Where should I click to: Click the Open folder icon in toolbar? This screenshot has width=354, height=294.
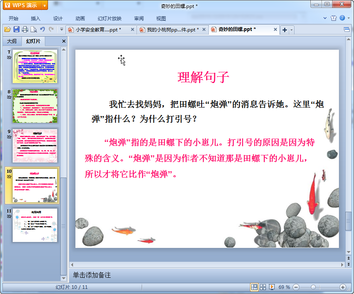pos(8,29)
